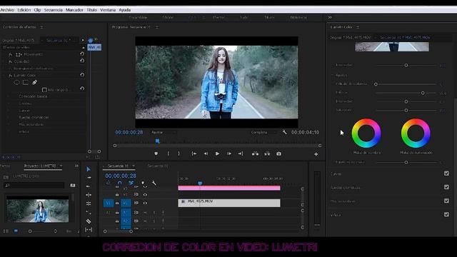457x257 pixels.
Task: Disable the Viñeta section checkbox
Action: [446, 214]
